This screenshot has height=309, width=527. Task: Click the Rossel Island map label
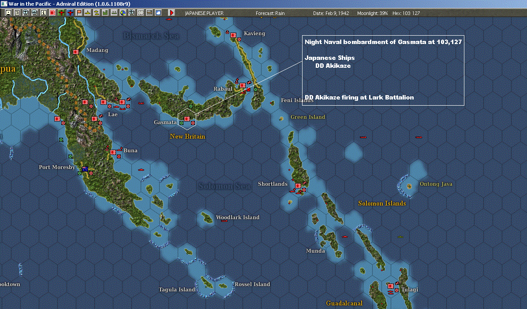(252, 284)
